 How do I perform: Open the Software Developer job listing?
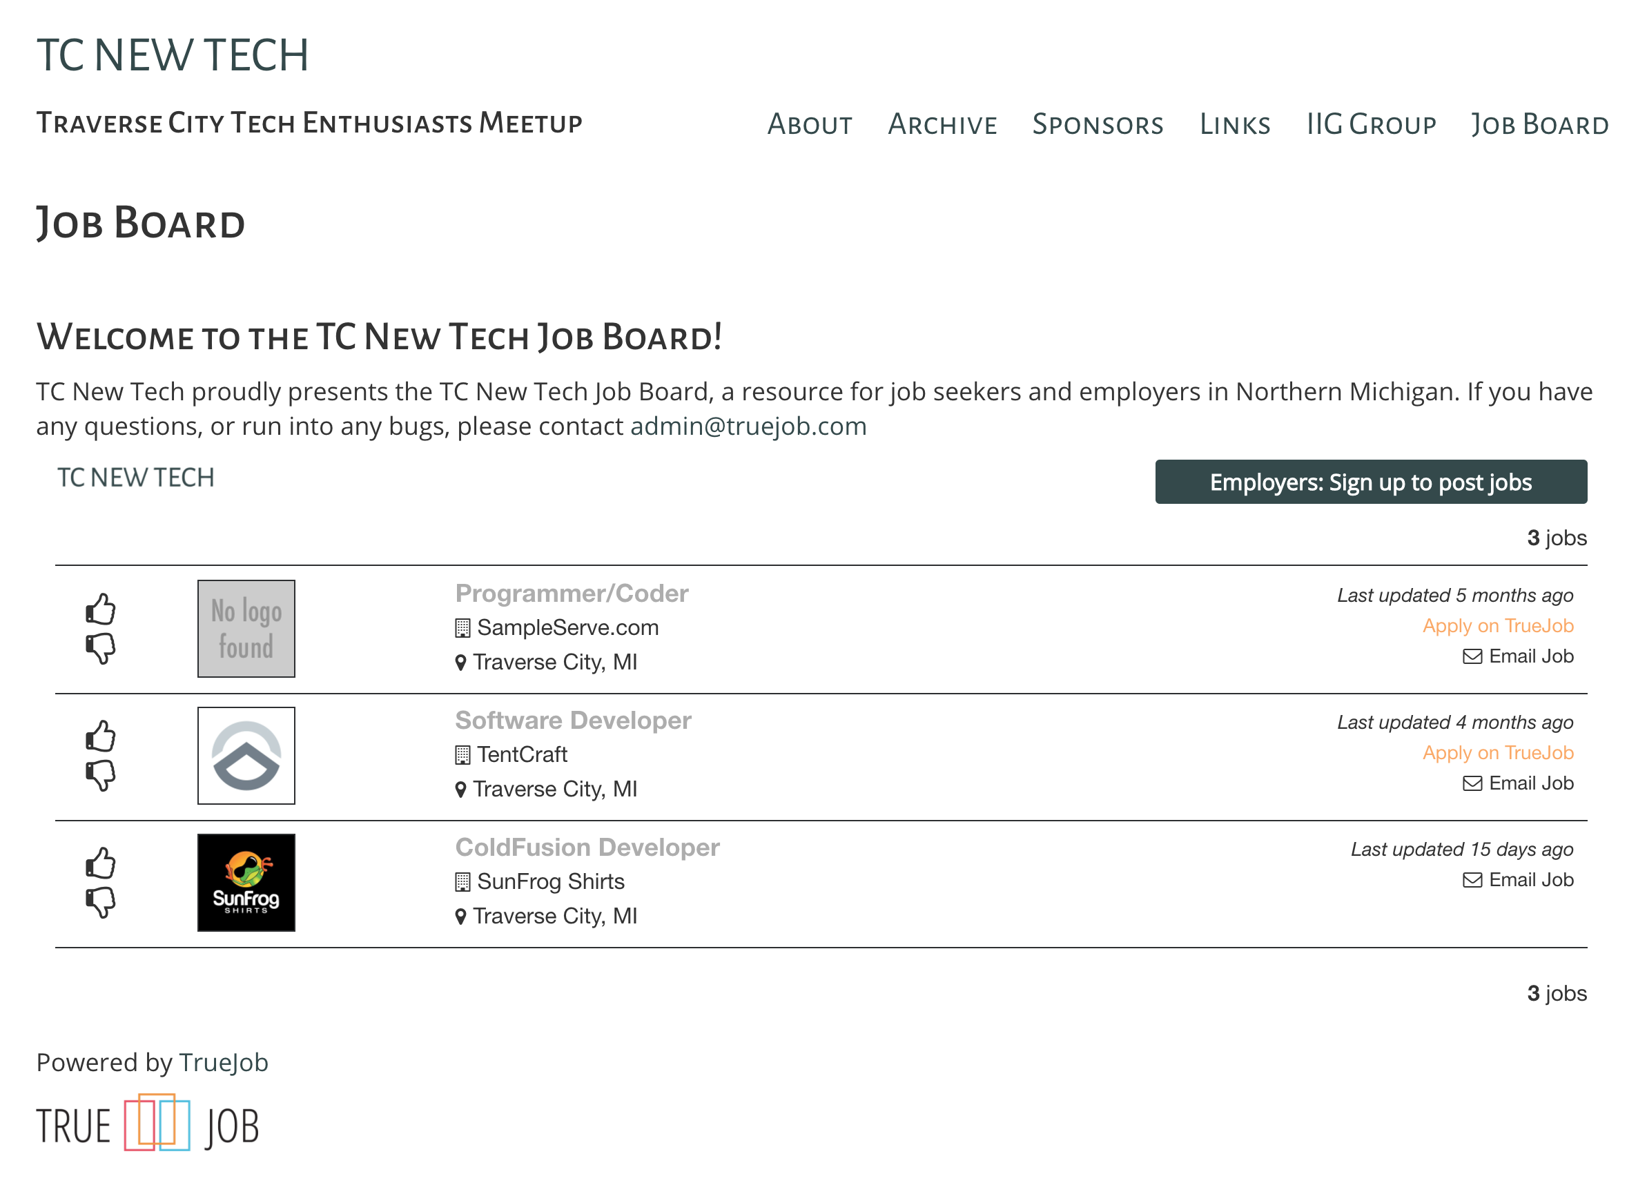click(574, 721)
